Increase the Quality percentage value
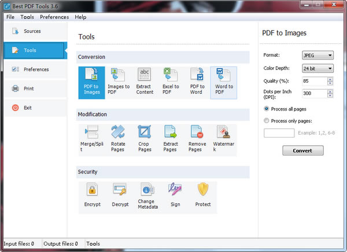Image resolution: width=347 pixels, height=252 pixels. 330,79
